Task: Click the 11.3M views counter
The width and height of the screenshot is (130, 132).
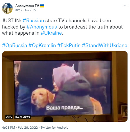Action: click(x=22, y=117)
